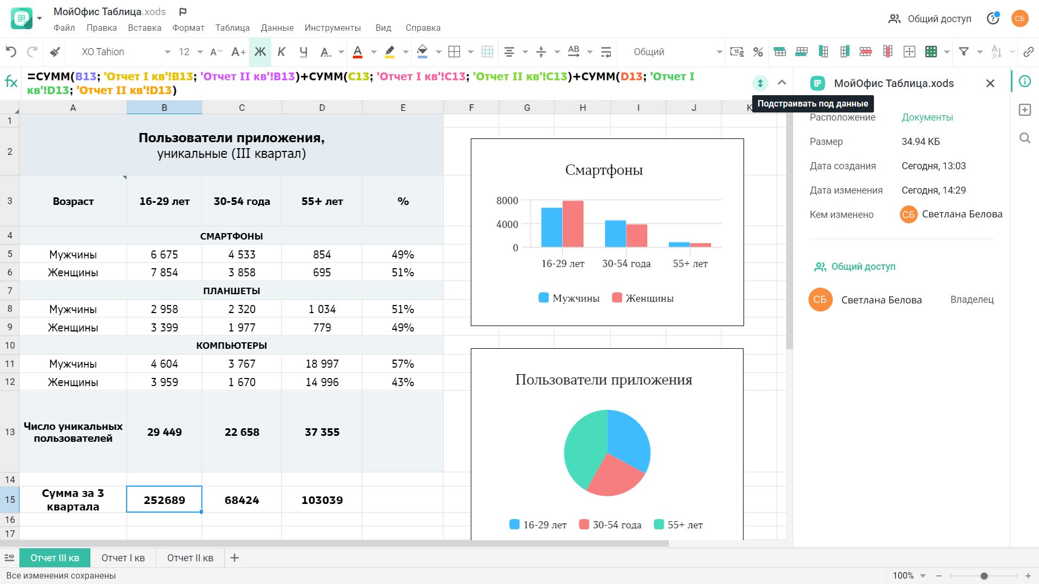Click the cell borders icon
Image resolution: width=1039 pixels, height=584 pixels.
tap(455, 52)
